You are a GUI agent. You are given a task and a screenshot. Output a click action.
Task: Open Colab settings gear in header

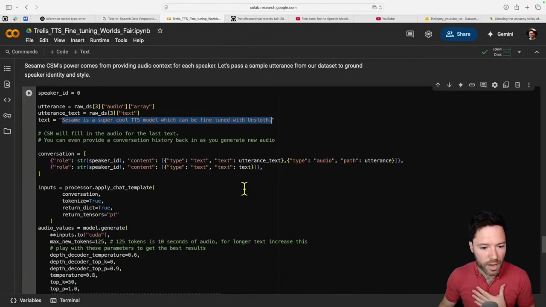pos(428,34)
